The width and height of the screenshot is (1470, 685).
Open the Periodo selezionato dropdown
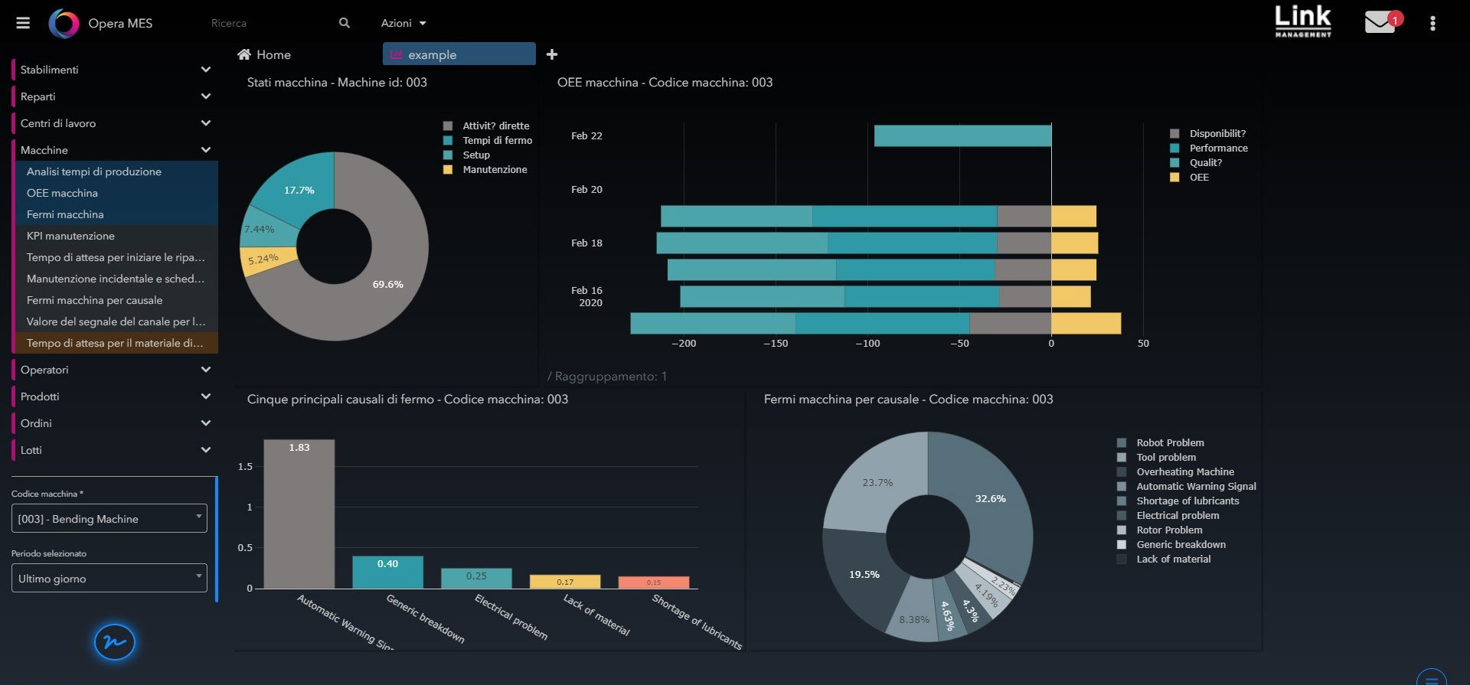[109, 578]
